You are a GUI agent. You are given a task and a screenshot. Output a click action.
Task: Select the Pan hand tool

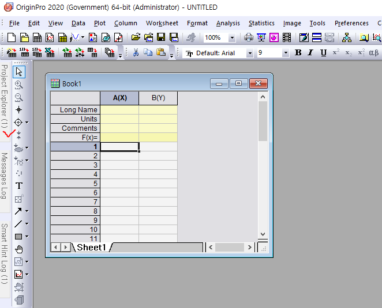tap(19, 249)
